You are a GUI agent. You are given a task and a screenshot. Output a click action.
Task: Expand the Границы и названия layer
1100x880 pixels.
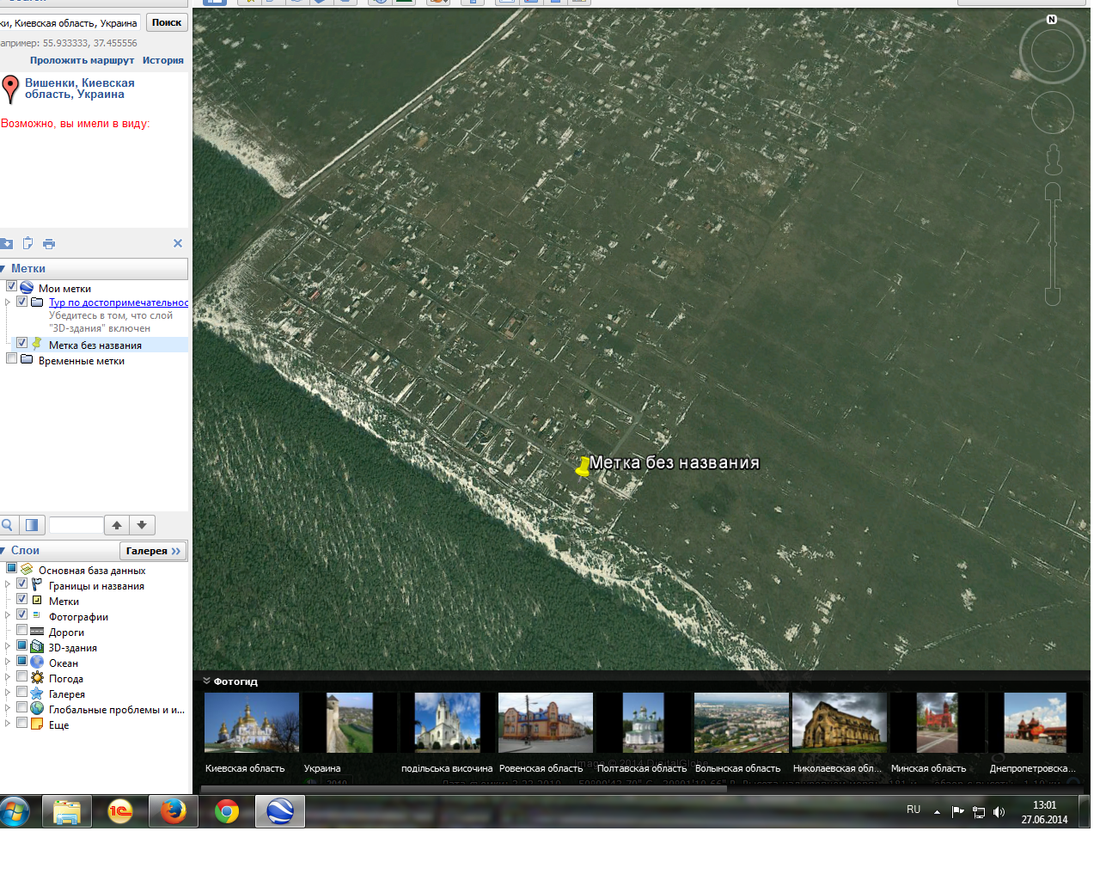coord(8,584)
